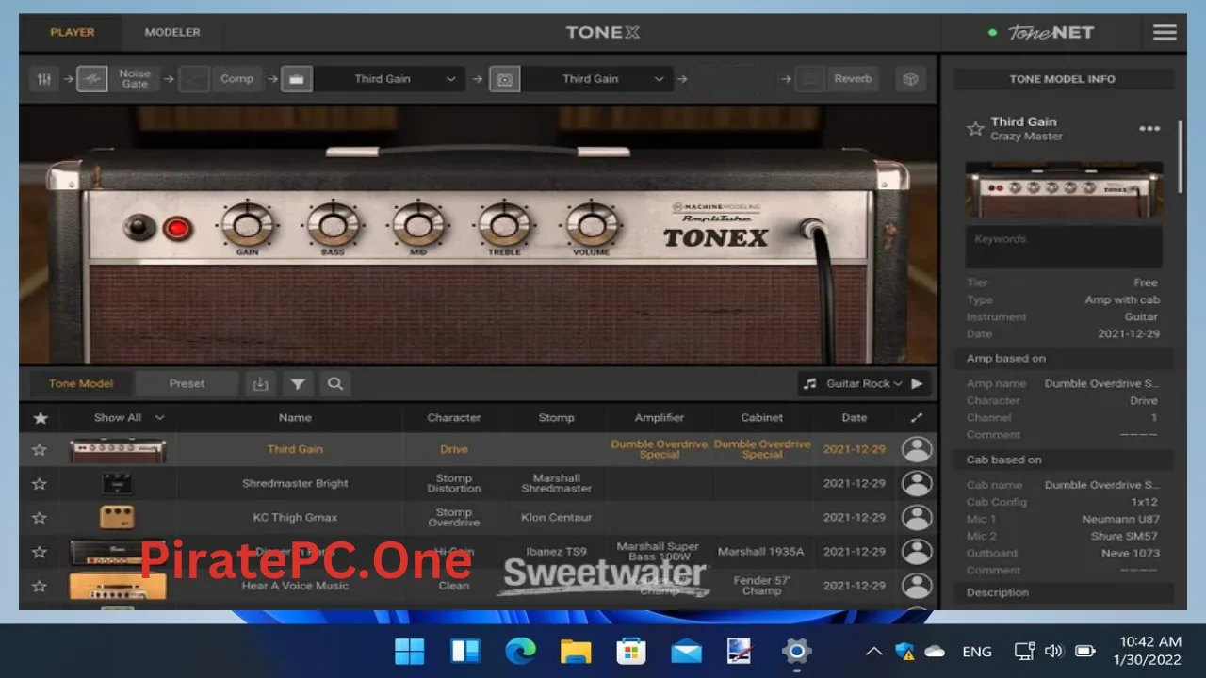
Task: Sort by the Date column header
Action: coord(855,418)
